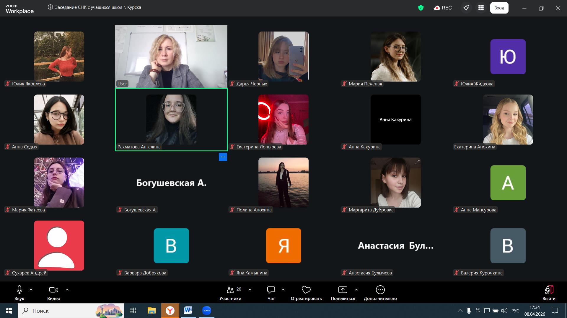Toggle the microphone Sound button
This screenshot has height=318, width=567.
19,290
